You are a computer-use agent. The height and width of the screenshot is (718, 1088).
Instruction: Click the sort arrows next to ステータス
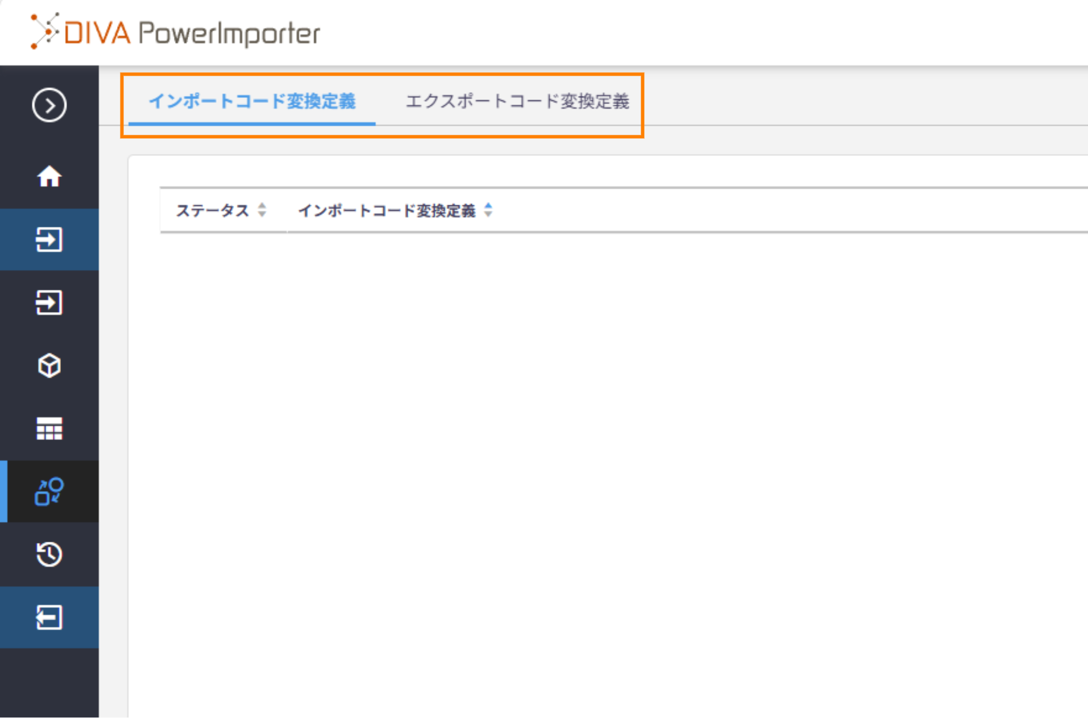(x=262, y=210)
